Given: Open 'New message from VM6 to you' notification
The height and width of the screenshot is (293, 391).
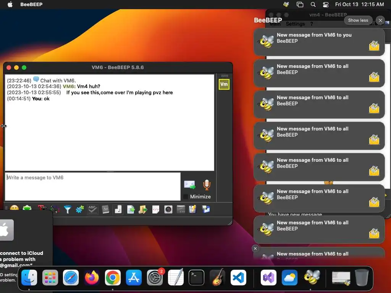Looking at the screenshot, I should pos(319,42).
